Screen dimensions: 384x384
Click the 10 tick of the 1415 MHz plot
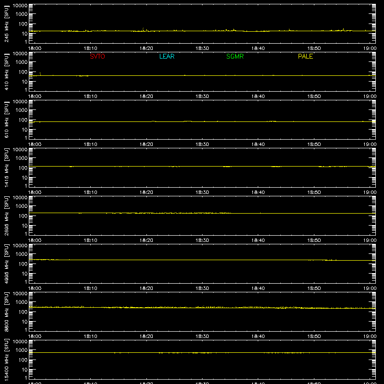pyautogui.click(x=24, y=178)
